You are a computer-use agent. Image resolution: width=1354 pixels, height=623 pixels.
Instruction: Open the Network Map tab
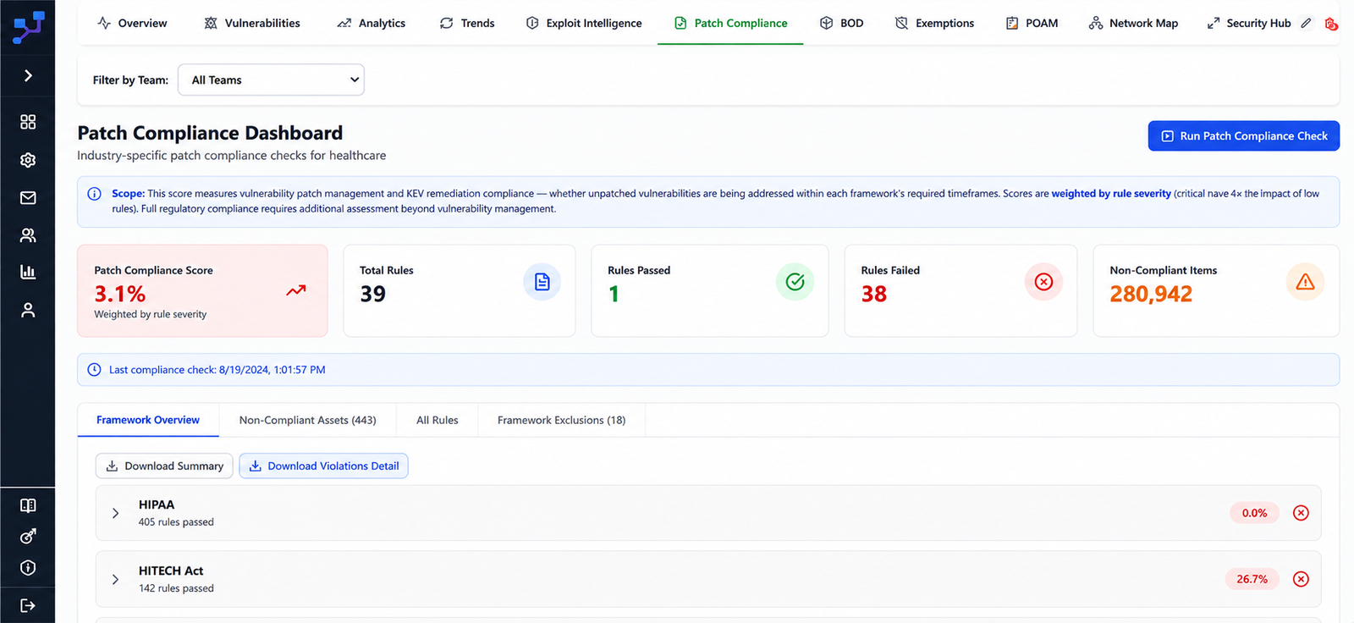[x=1133, y=23]
